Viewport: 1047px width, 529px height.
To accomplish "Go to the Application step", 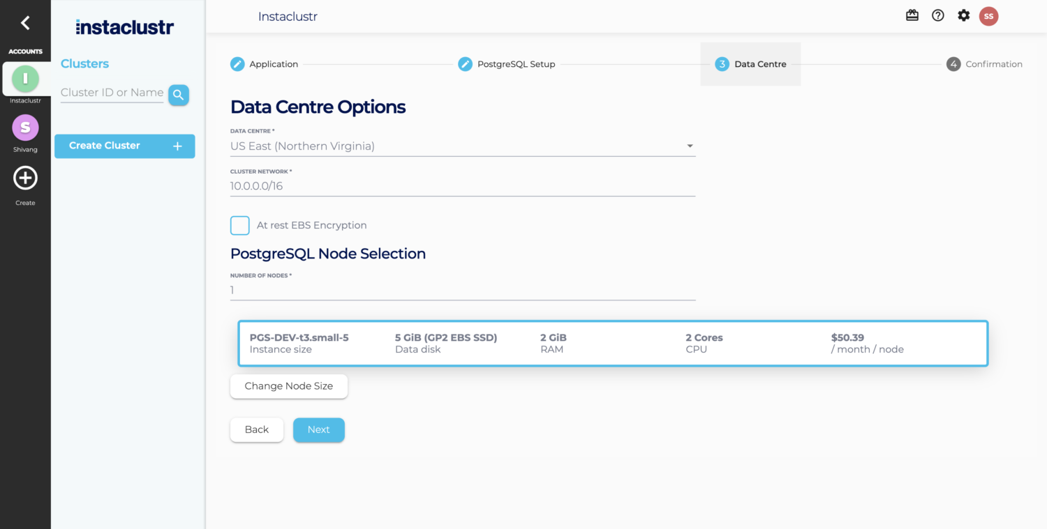I will pyautogui.click(x=264, y=63).
